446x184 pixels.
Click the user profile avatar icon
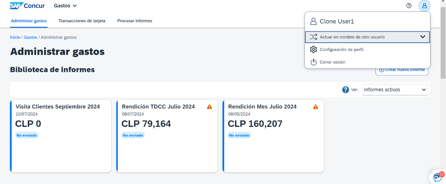point(424,5)
